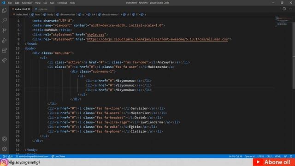Open the Selection menu

click(x=27, y=3)
